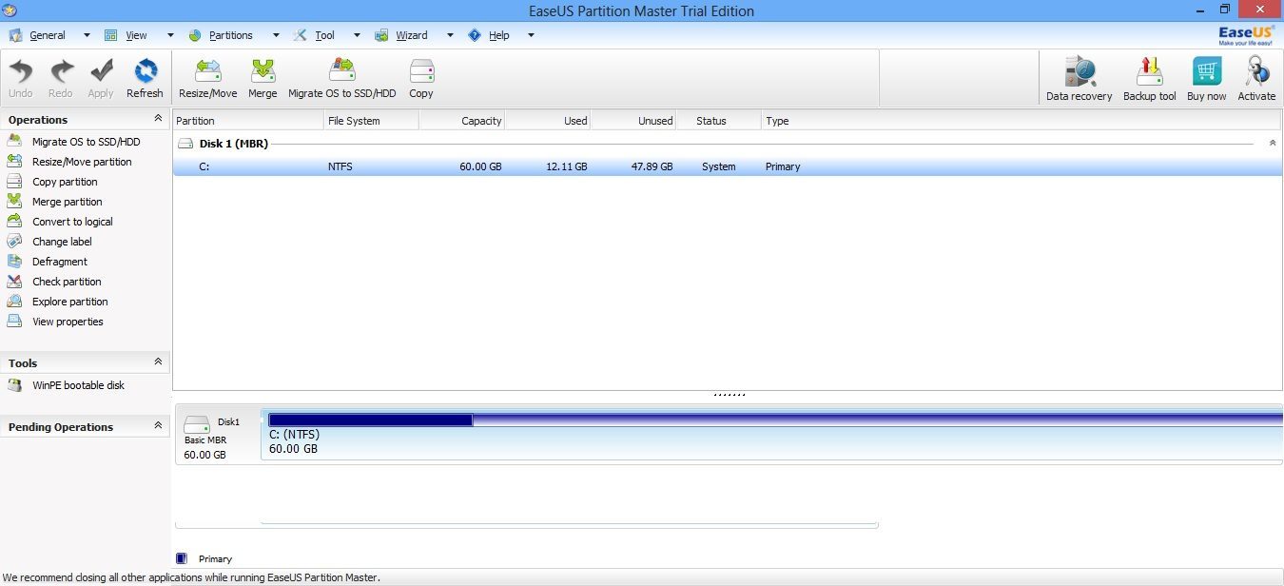Sort by Partition column header
The height and width of the screenshot is (586, 1284).
[x=248, y=121]
